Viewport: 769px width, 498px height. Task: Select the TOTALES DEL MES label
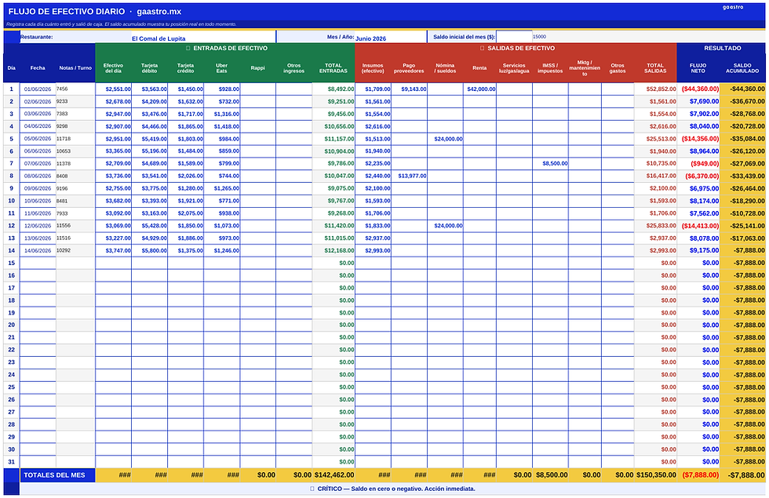coord(54,475)
